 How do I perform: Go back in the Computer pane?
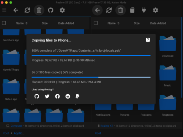(x=16, y=10)
